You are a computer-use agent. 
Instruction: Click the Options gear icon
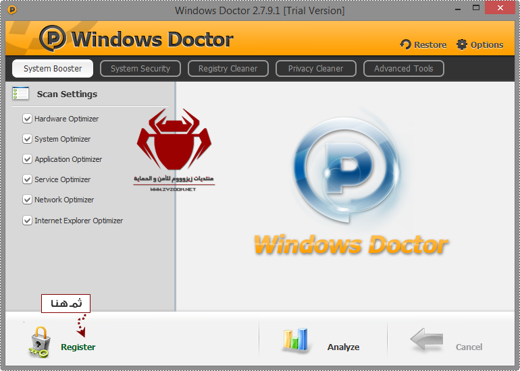(462, 45)
